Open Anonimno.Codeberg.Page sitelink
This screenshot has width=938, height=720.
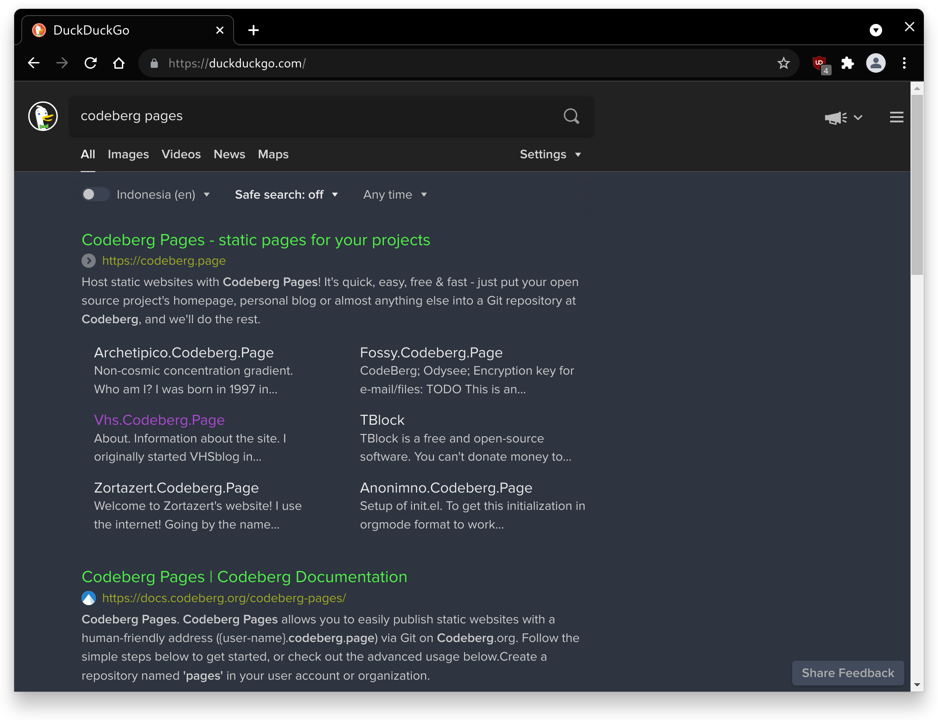446,488
